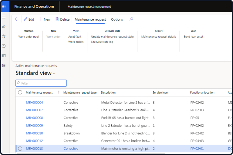The image size is (233, 155).
Task: Open maintenance request MR-000013
Action: (x=35, y=148)
